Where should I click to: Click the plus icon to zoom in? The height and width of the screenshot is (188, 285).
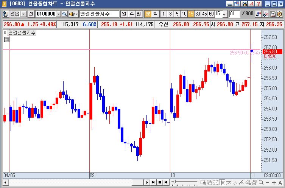point(274,182)
